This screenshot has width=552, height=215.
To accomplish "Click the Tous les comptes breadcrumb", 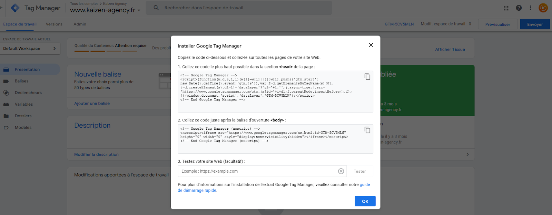I will (x=84, y=4).
